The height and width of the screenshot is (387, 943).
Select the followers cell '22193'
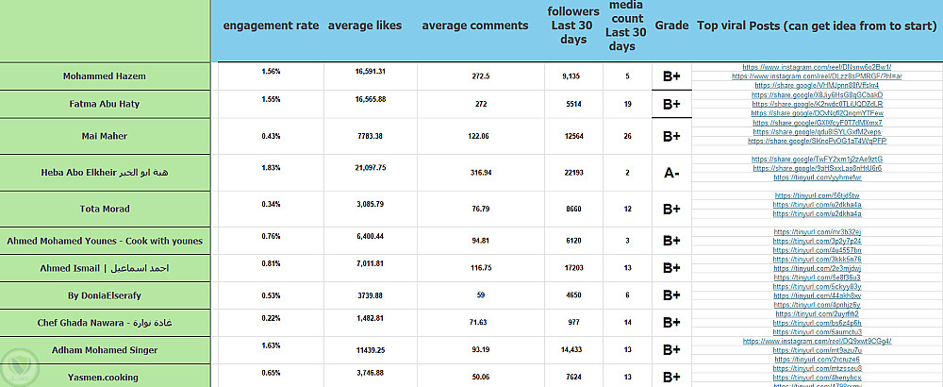point(574,173)
